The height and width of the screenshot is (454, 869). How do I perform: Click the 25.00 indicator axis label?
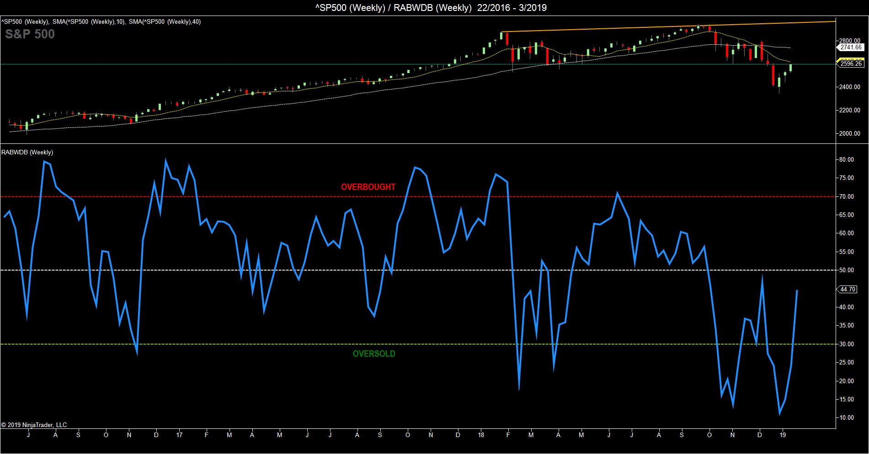[x=846, y=362]
